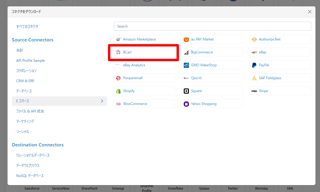Pick the WooCommerce connector

(144, 103)
